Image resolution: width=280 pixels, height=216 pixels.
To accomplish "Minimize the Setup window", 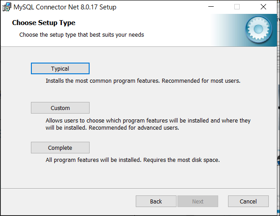I will (211, 7).
